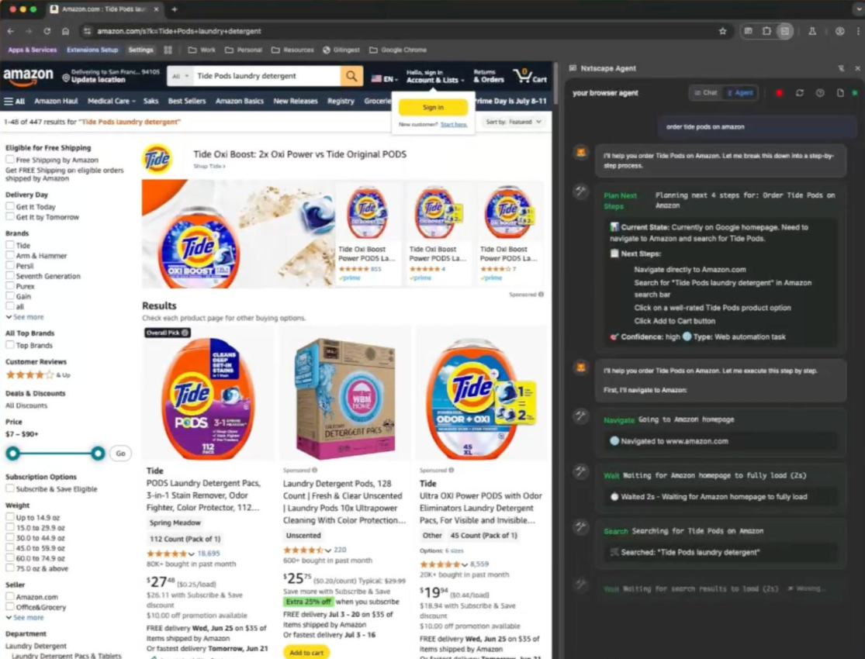Select the Persil brand checkbox

tap(10, 265)
